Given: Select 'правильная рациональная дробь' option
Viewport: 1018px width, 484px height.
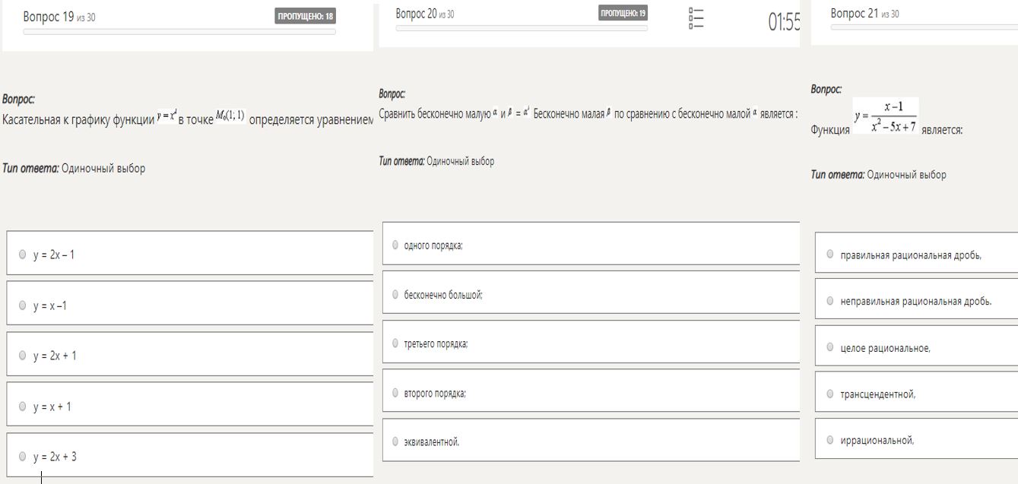Looking at the screenshot, I should click(x=829, y=255).
